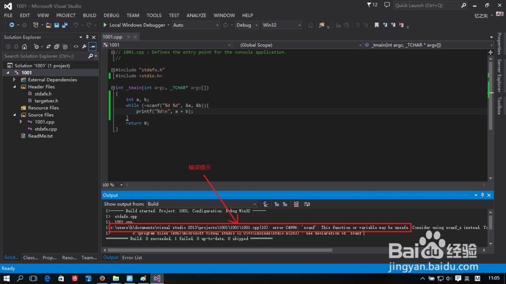Open the ANALYZE menu

196,16
